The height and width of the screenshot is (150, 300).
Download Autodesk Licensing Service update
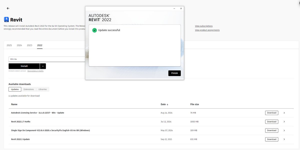point(271,113)
